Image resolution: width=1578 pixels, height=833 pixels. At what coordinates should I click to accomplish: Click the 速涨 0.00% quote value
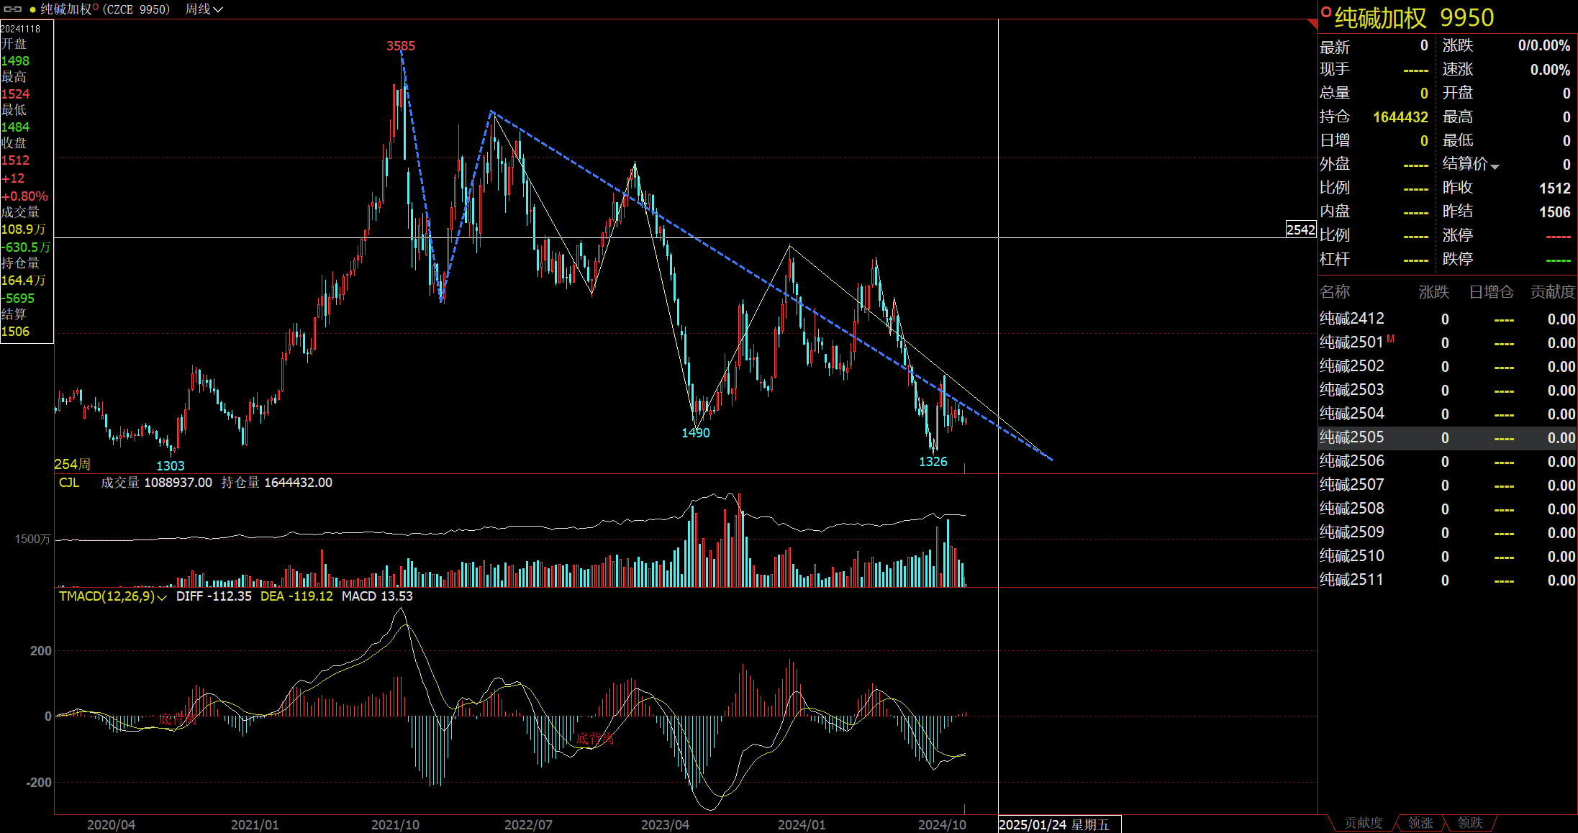(x=1550, y=70)
